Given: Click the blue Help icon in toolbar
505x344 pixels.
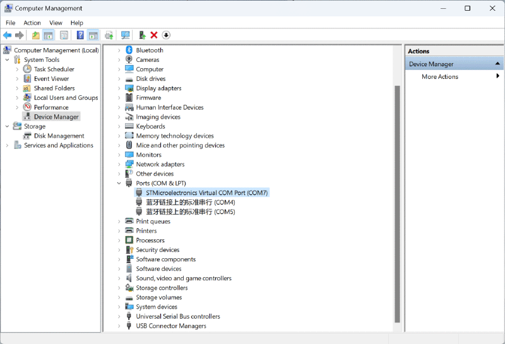Looking at the screenshot, I should [80, 35].
